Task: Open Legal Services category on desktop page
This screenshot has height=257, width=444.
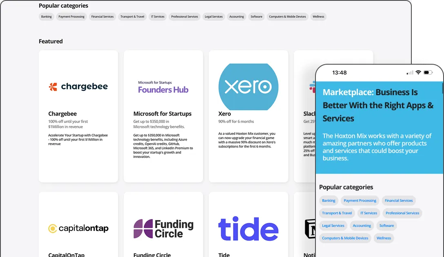Action: [x=213, y=17]
